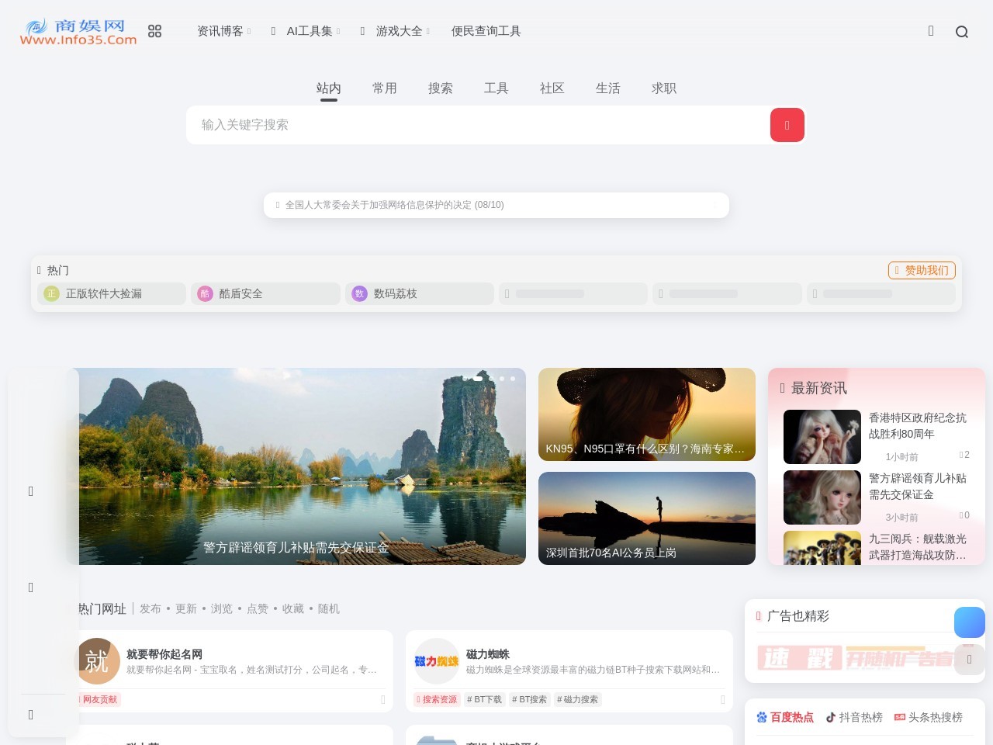Image resolution: width=993 pixels, height=745 pixels.
Task: Sort hot sites by 收藏
Action: click(x=293, y=609)
